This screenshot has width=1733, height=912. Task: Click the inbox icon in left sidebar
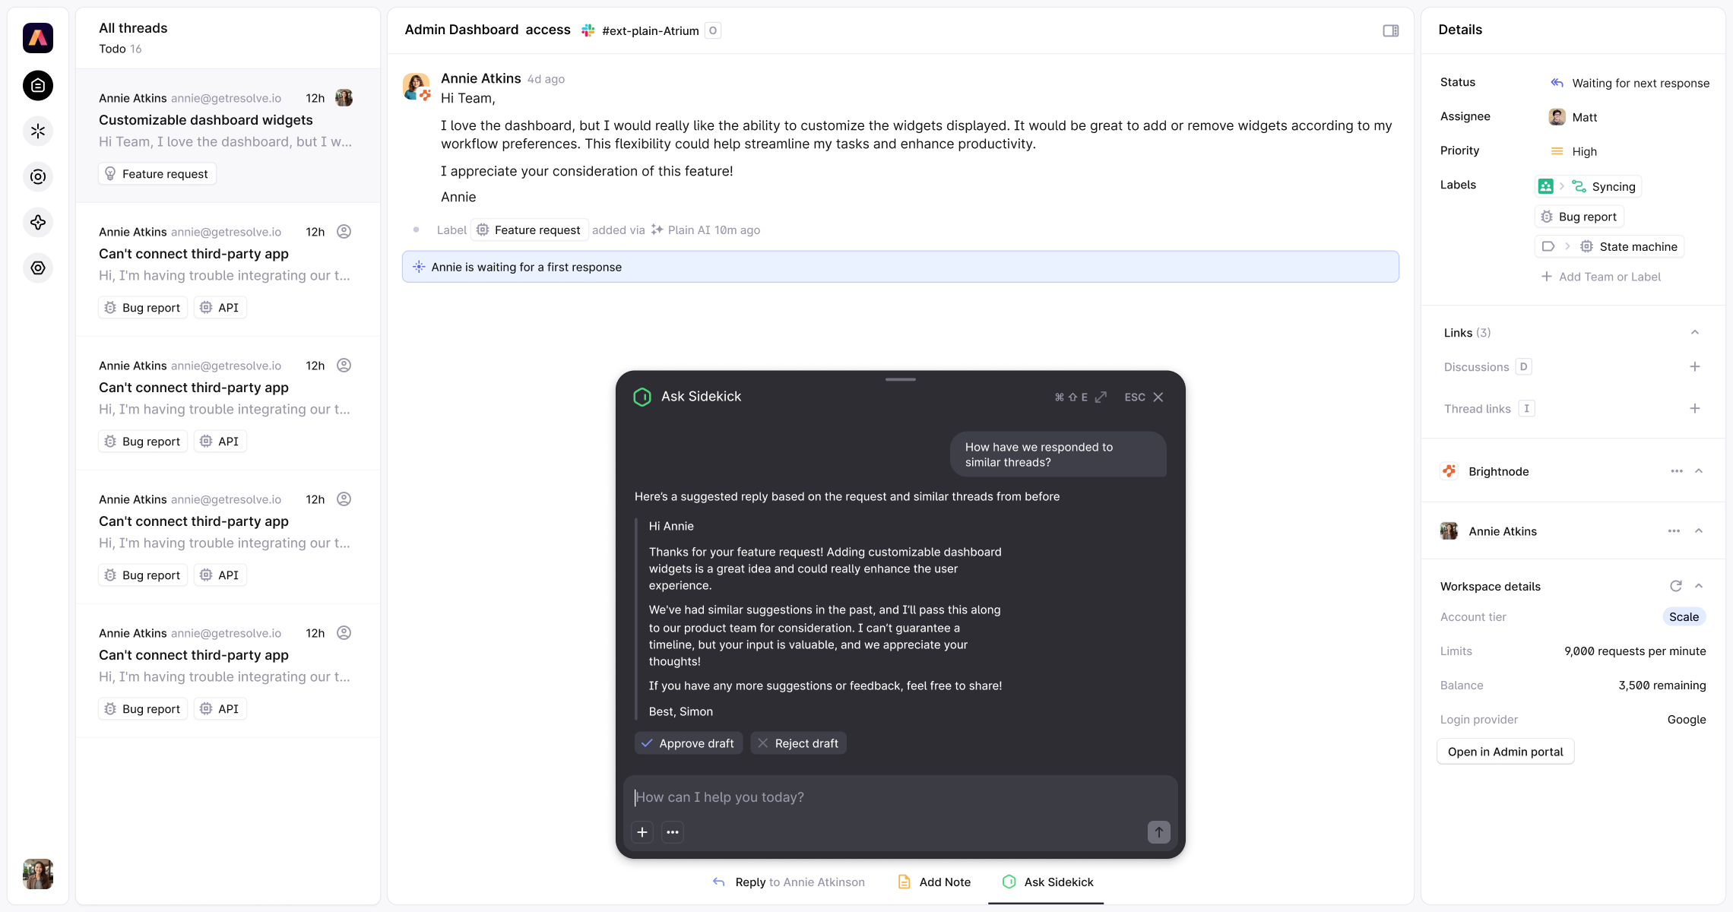pyautogui.click(x=38, y=86)
